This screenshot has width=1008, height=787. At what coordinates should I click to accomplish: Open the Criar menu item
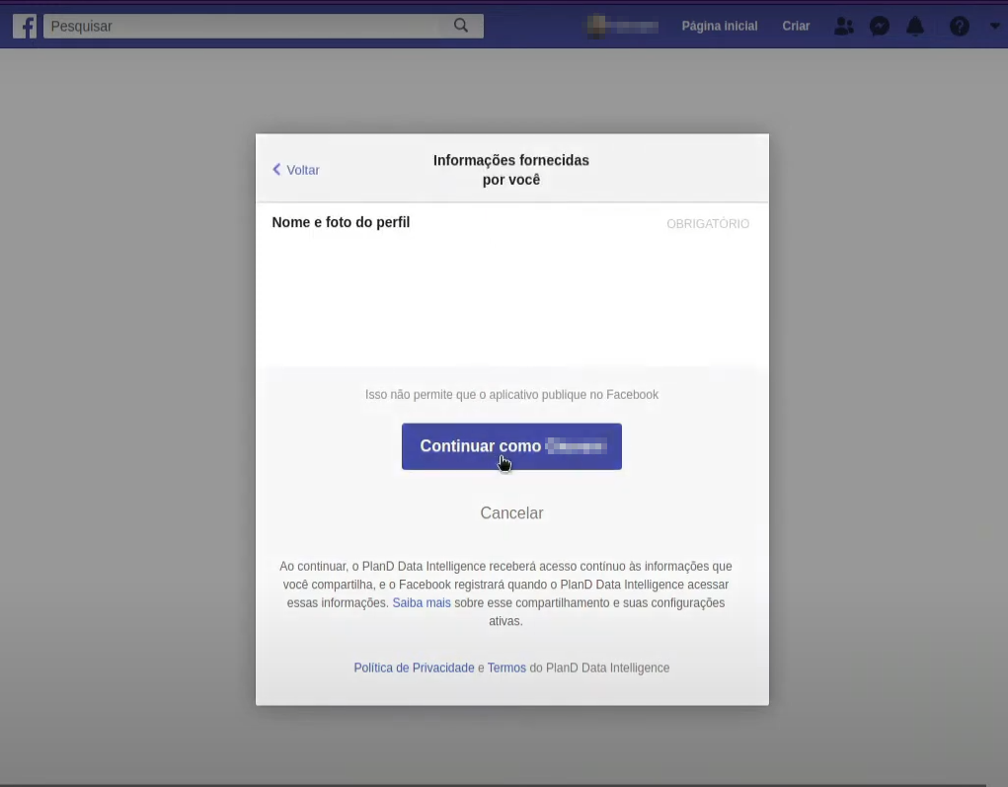796,27
